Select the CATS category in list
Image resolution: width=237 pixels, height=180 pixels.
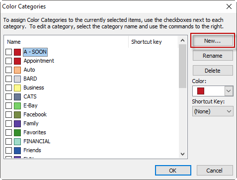click(x=30, y=96)
